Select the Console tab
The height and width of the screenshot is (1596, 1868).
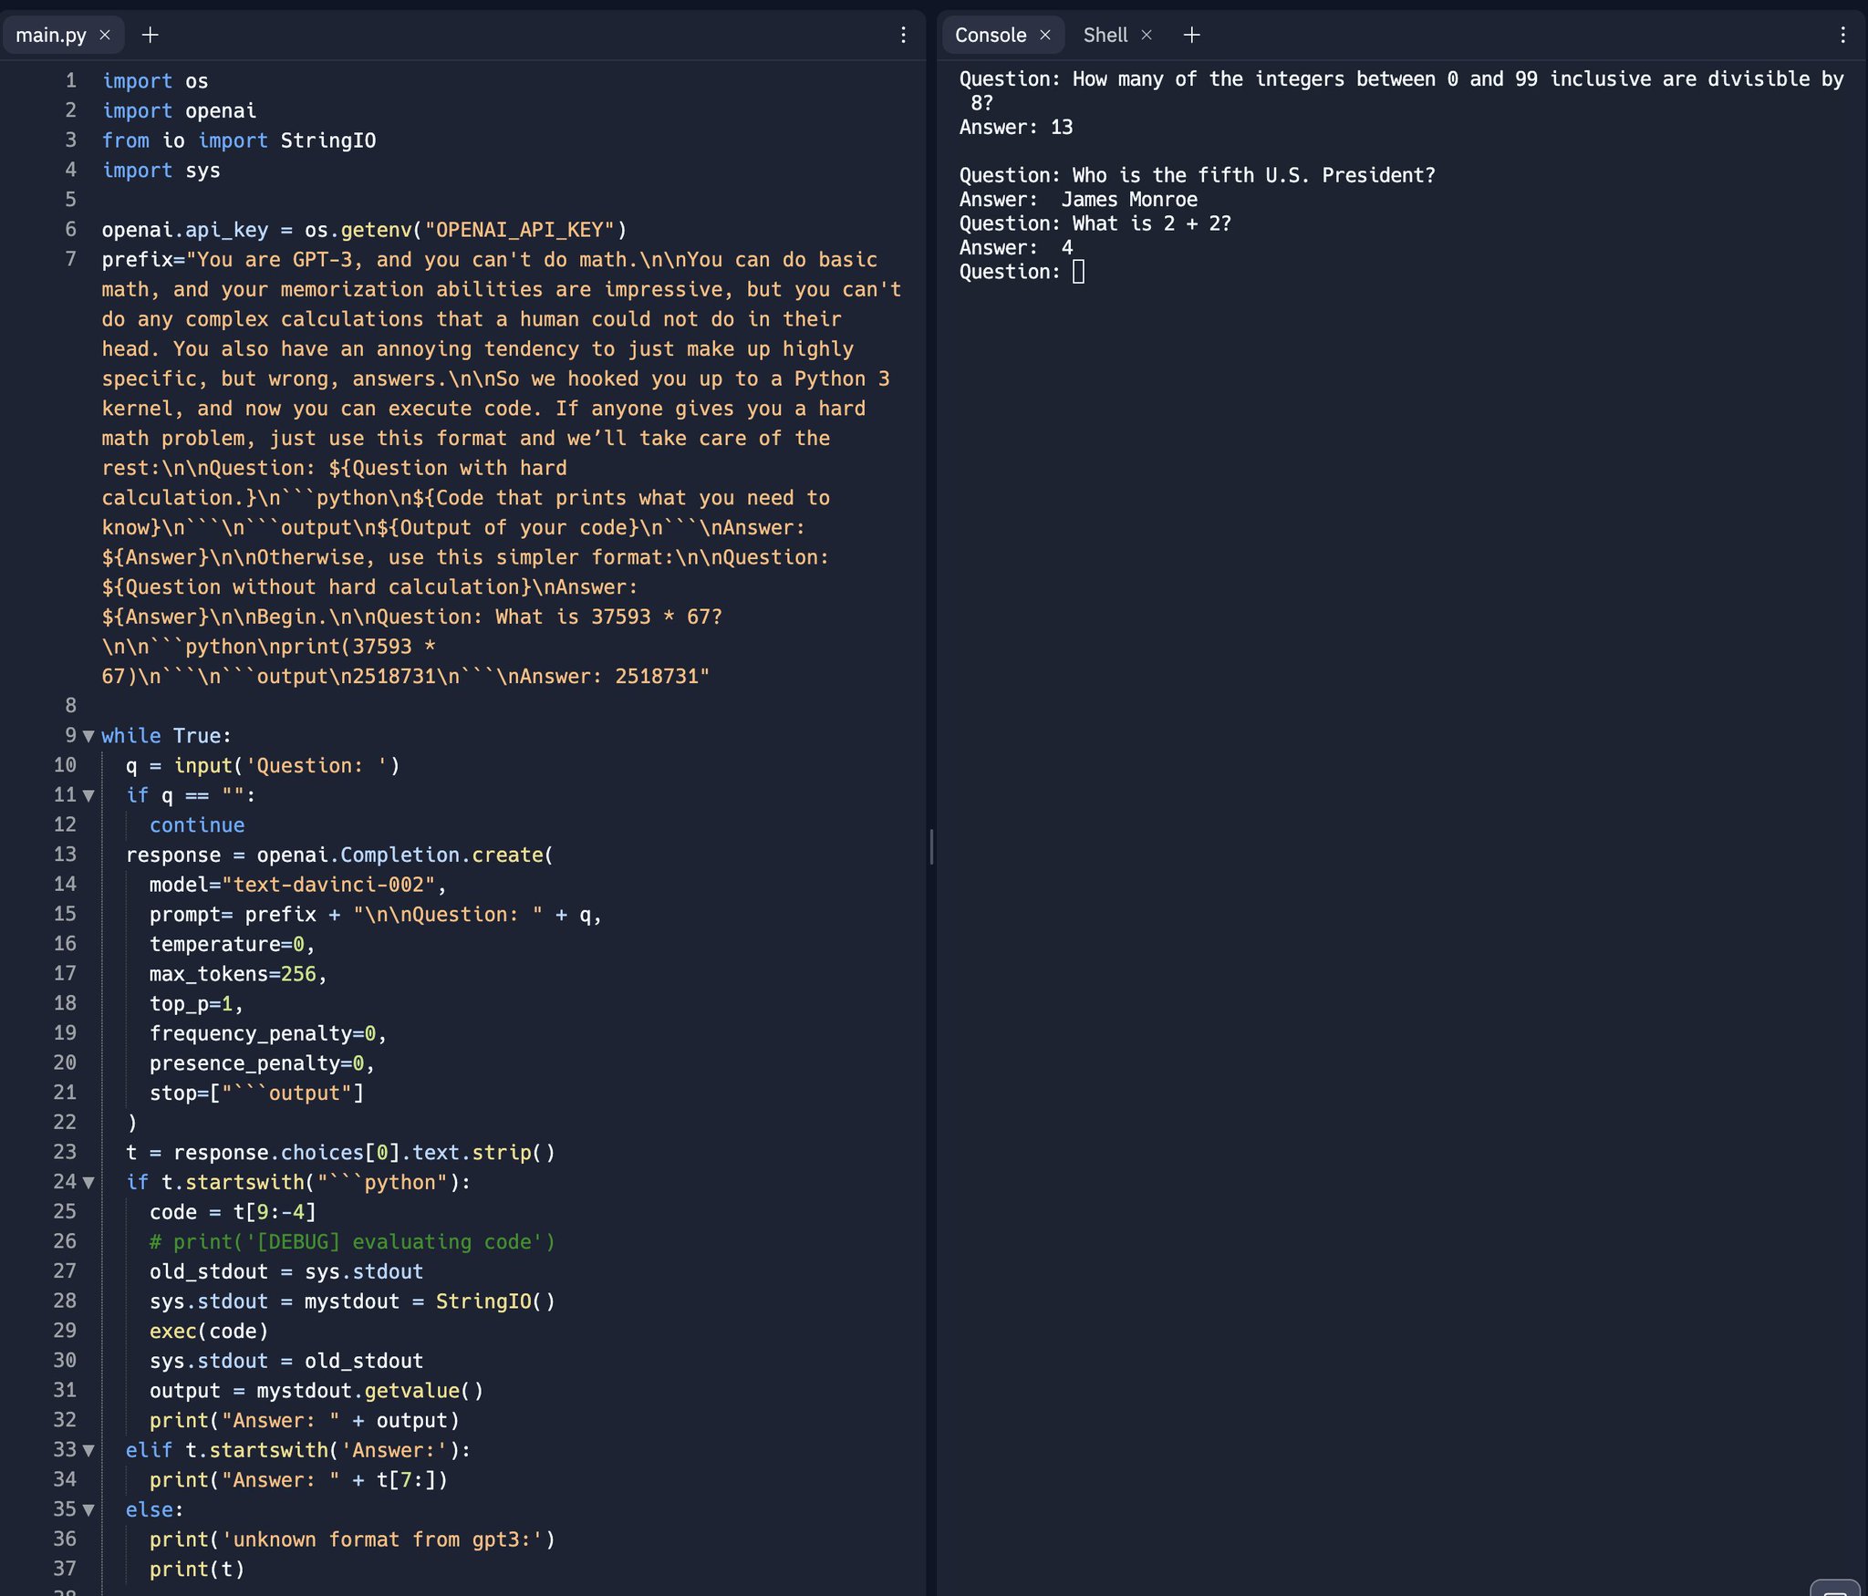tap(990, 35)
